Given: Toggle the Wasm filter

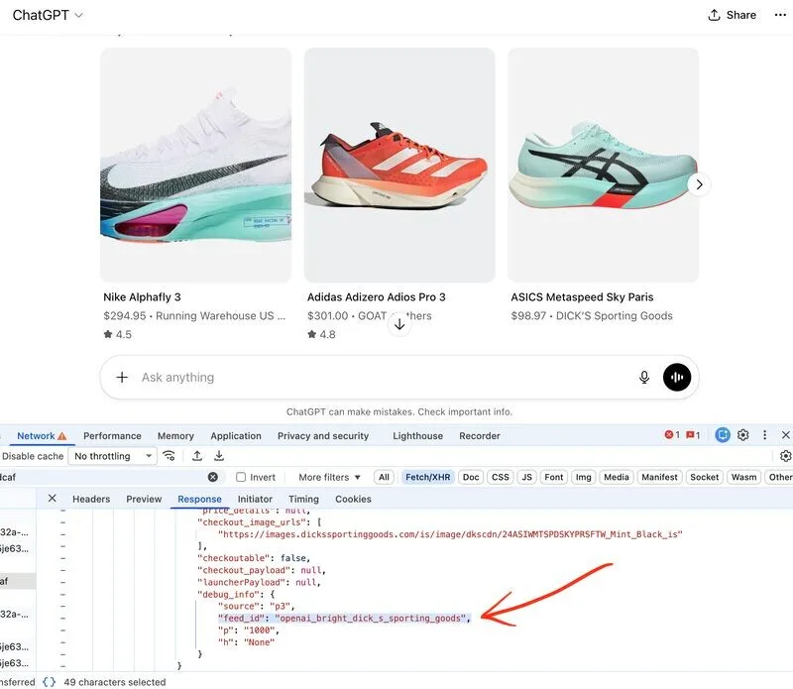Looking at the screenshot, I should pyautogui.click(x=743, y=477).
